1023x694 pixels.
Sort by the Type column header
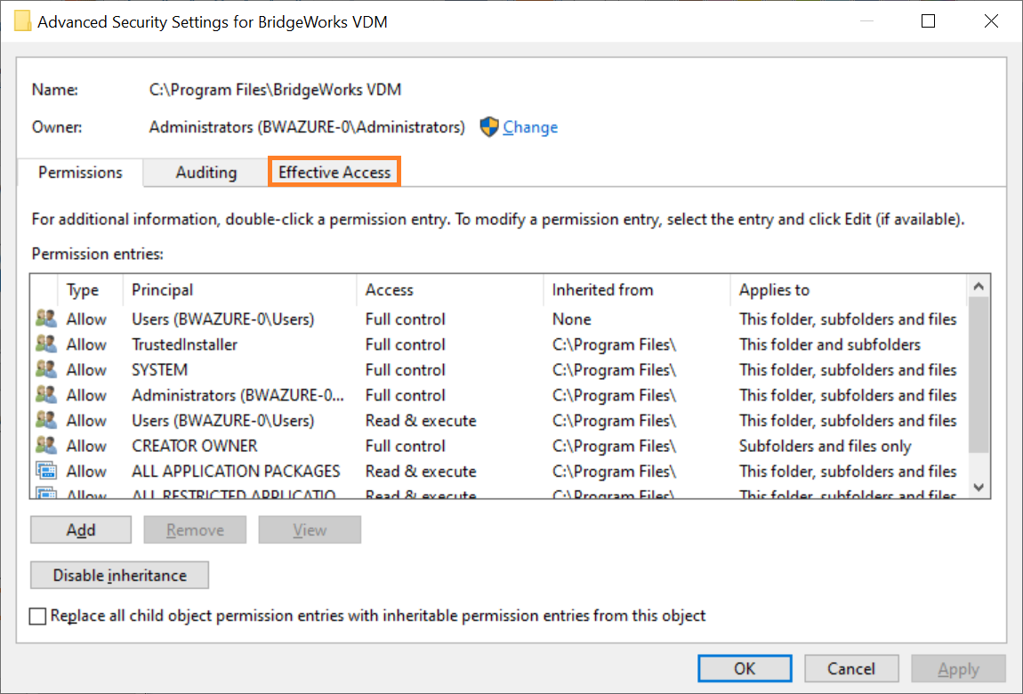click(90, 289)
